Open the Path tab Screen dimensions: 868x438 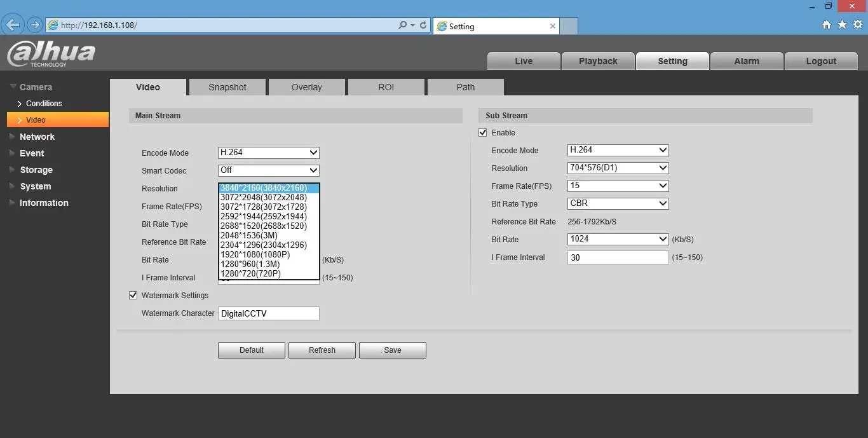click(x=466, y=87)
